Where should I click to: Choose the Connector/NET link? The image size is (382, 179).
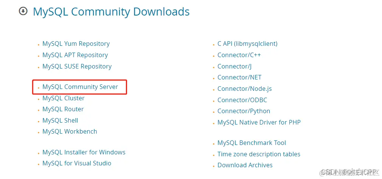[x=239, y=78]
